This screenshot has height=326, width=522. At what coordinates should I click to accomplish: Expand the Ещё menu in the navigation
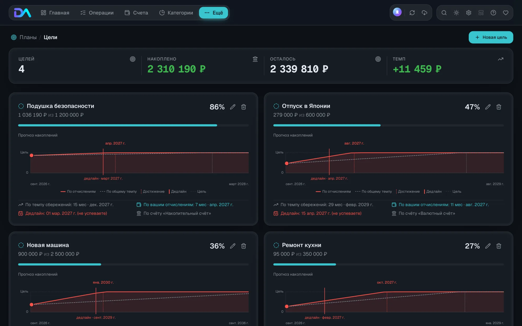click(213, 13)
